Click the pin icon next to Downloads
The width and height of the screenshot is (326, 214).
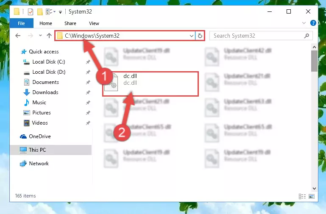[88, 92]
